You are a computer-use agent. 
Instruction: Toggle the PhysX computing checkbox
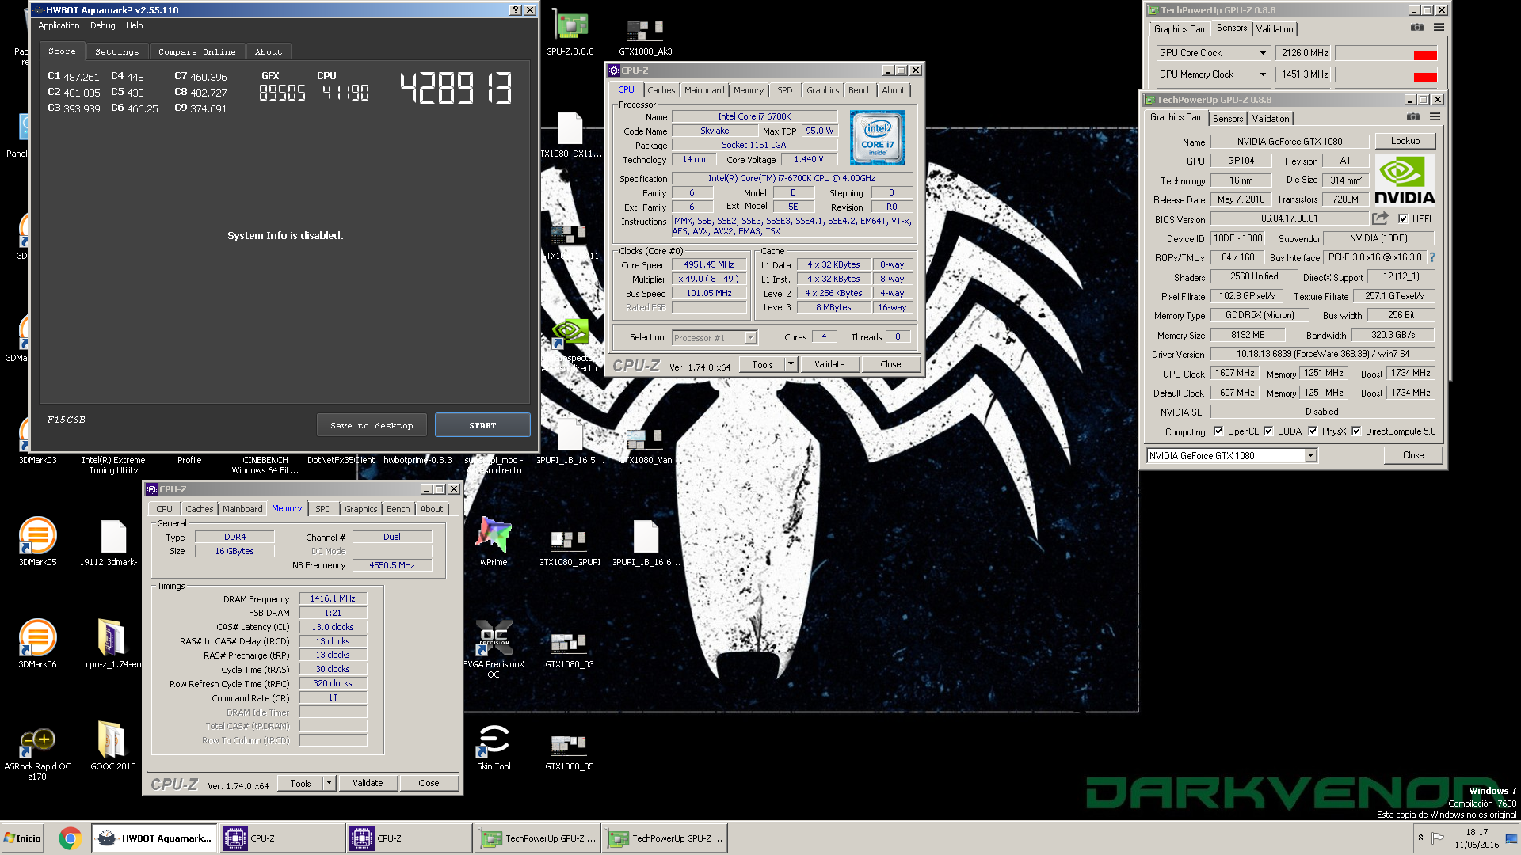1313,431
